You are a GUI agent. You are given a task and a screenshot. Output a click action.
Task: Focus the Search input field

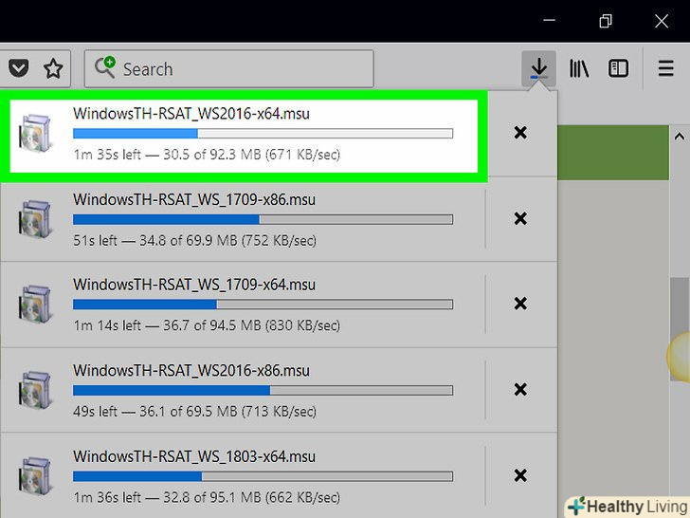pos(228,68)
